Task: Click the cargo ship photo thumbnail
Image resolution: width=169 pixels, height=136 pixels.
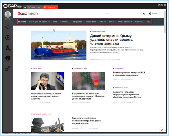Action: point(59,45)
